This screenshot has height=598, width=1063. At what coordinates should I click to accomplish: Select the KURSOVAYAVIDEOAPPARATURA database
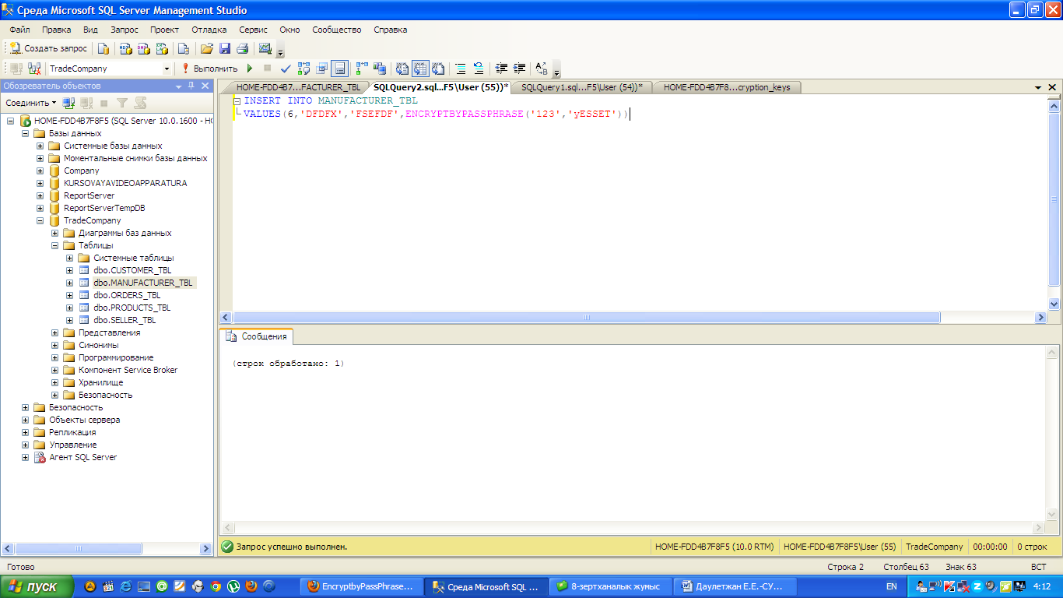click(125, 183)
